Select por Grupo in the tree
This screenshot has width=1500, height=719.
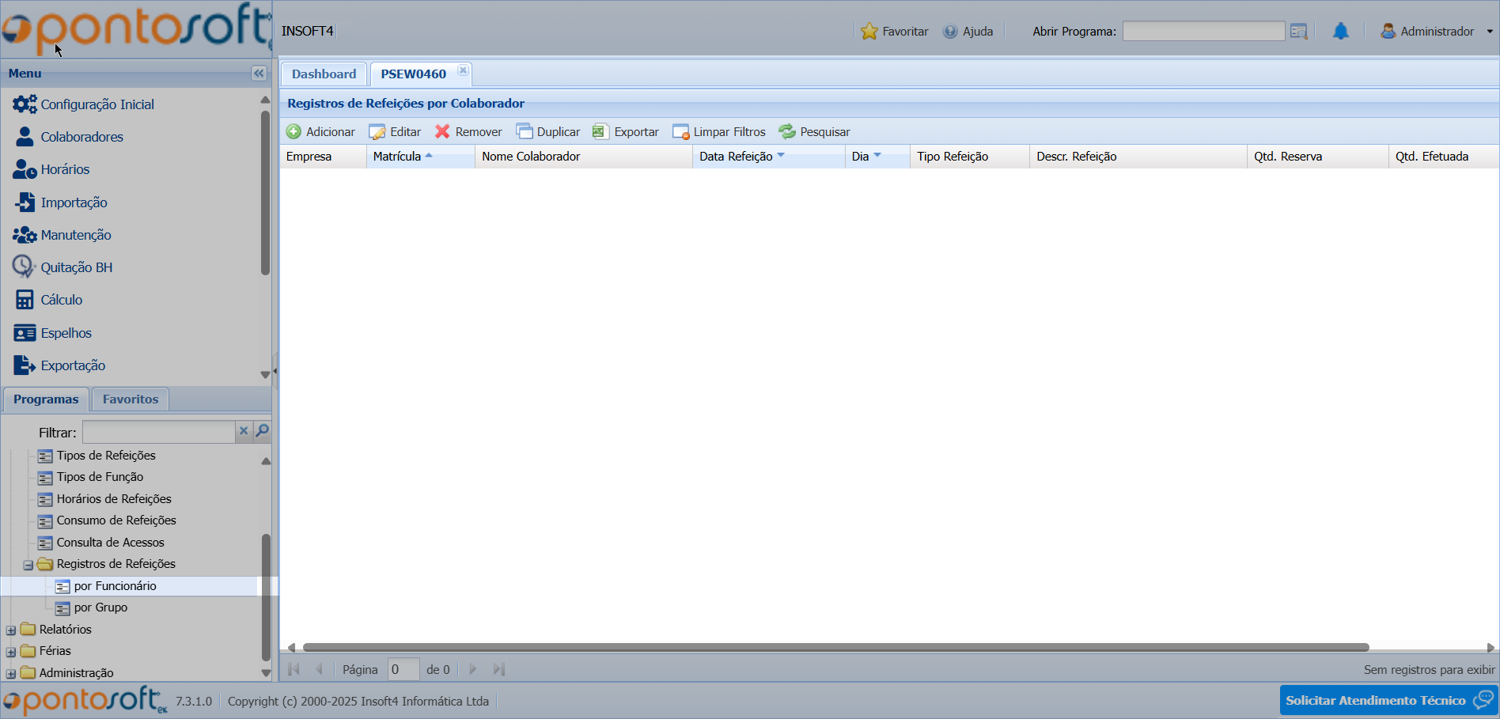[100, 607]
